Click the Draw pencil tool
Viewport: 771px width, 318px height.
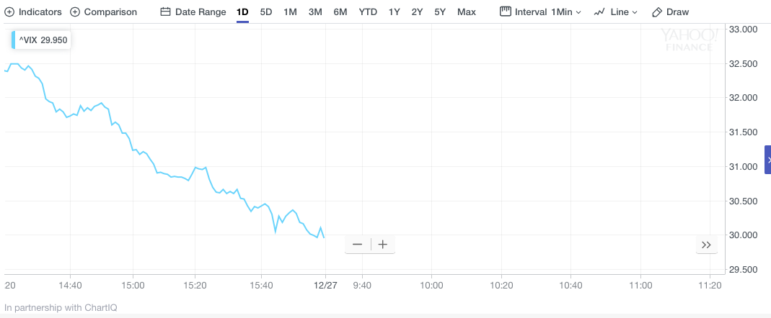click(x=670, y=12)
